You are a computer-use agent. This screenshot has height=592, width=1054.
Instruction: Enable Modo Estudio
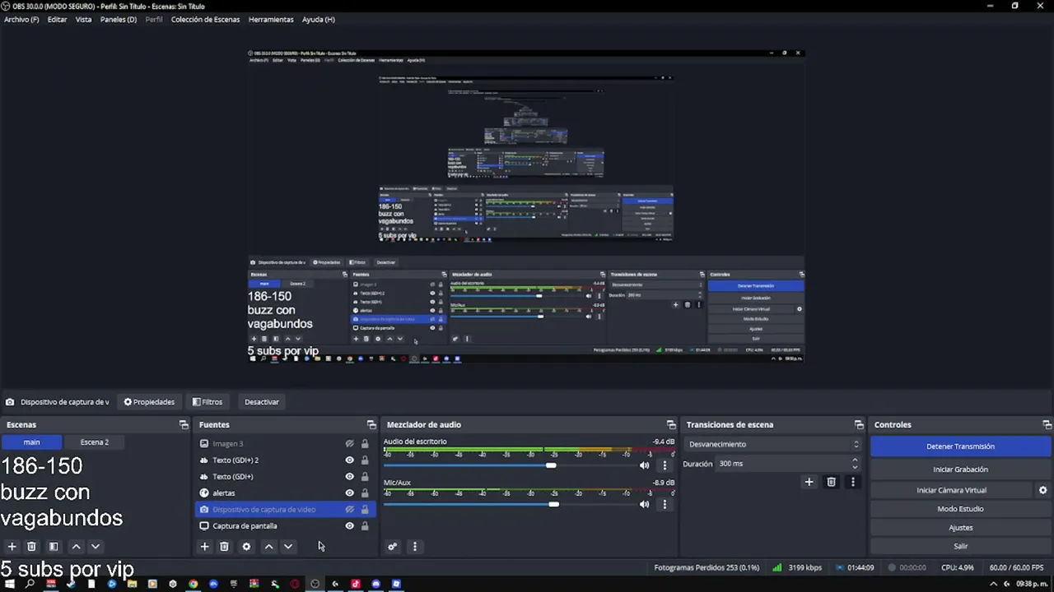(x=960, y=509)
